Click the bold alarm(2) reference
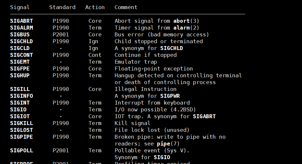The width and height of the screenshot is (302, 164). coord(186,28)
